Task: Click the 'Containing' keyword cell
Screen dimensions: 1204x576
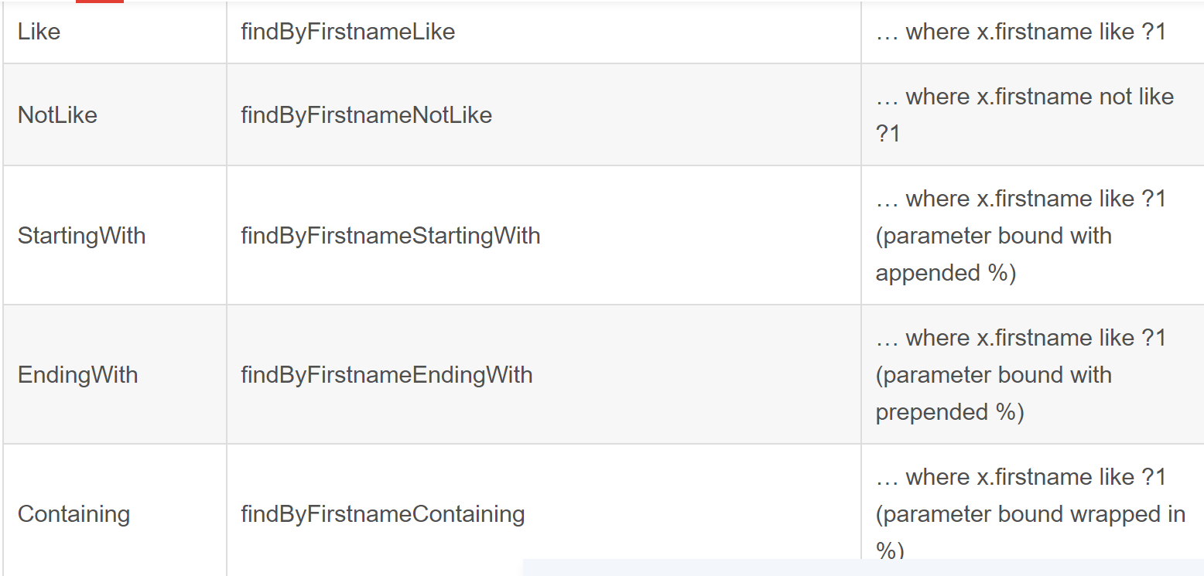Action: point(74,514)
